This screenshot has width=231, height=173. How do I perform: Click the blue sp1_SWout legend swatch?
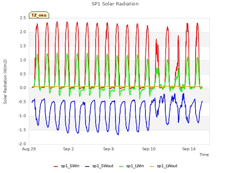(x=87, y=167)
